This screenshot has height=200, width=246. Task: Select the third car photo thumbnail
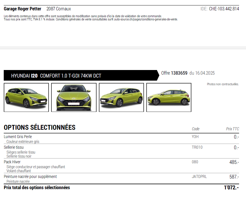click(x=121, y=98)
